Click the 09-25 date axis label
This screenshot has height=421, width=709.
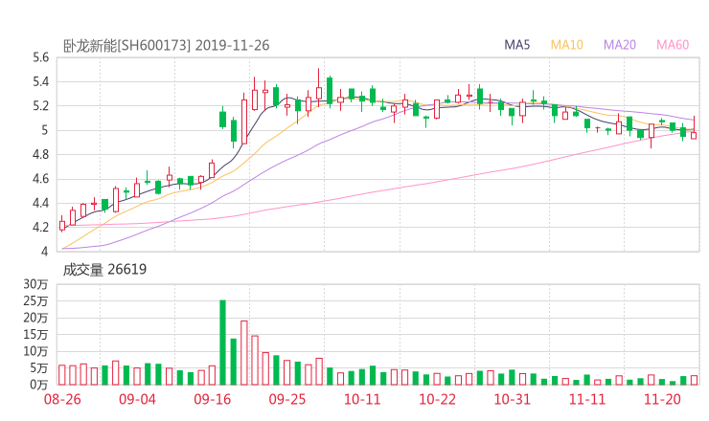pos(287,399)
